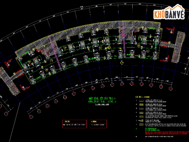This screenshot has height=142, width=189.
Task: Select the red L-shaped column at the top right
Action: (171, 30)
